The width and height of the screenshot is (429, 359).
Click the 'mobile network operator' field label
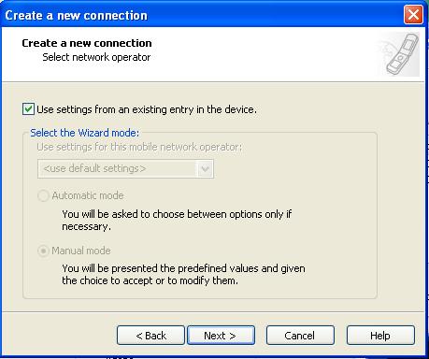point(139,147)
